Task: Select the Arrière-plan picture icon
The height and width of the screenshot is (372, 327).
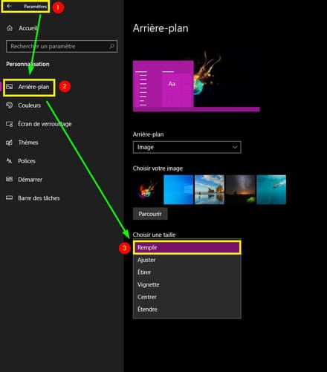Action: click(x=10, y=87)
